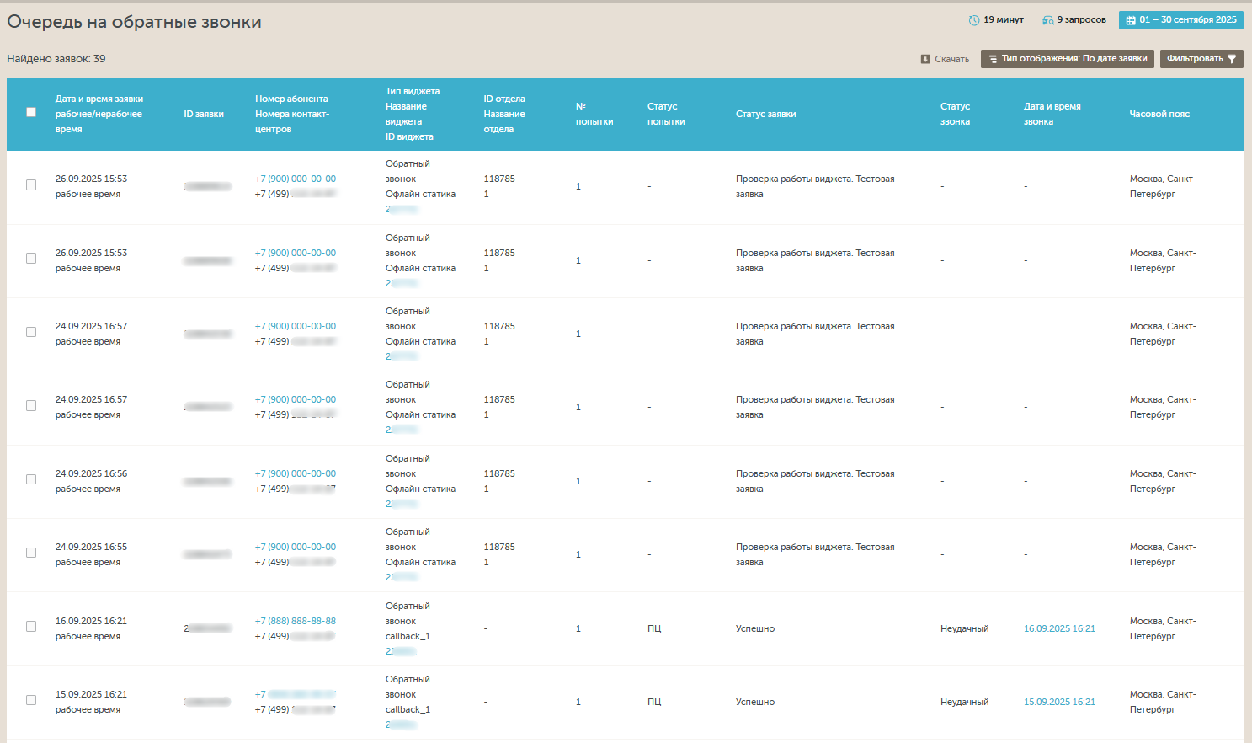The width and height of the screenshot is (1252, 743).
Task: Check the first row 26.09.2025 15:53 checkbox
Action: pyautogui.click(x=31, y=185)
